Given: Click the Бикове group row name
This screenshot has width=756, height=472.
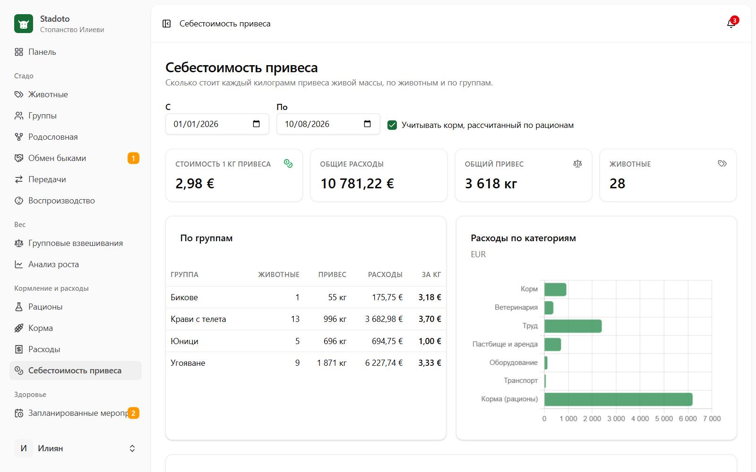Looking at the screenshot, I should [184, 297].
